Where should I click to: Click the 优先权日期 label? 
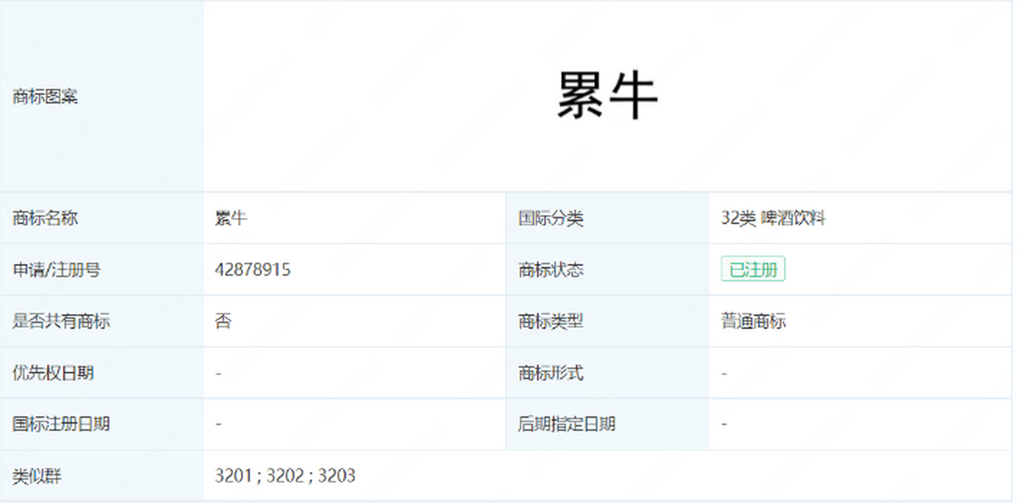click(x=53, y=373)
